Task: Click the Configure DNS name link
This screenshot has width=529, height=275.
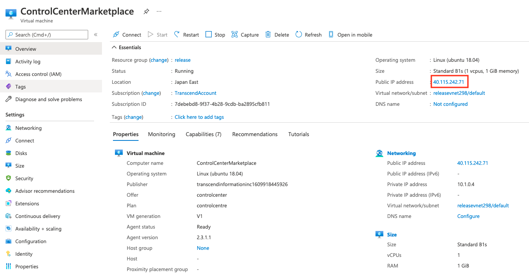Action: tap(468, 216)
